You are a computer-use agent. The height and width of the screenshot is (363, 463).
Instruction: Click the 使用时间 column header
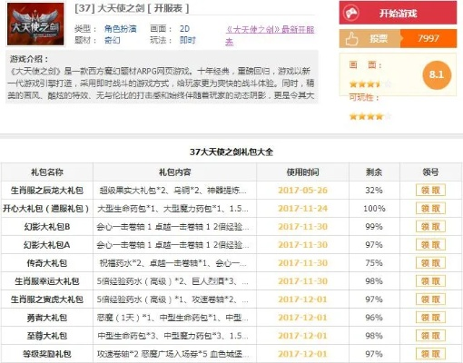coord(302,172)
